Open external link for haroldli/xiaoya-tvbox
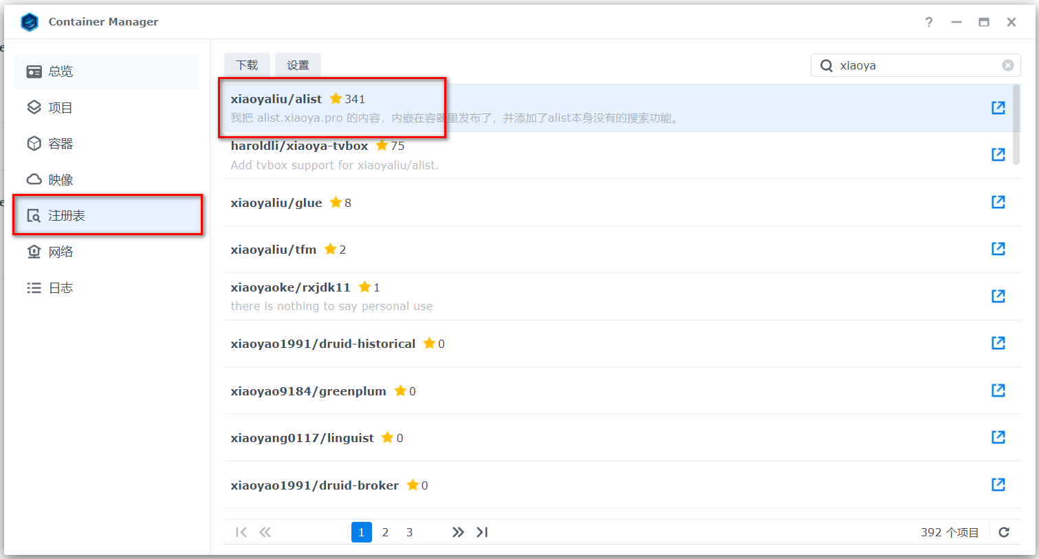This screenshot has height=559, width=1039. point(998,155)
